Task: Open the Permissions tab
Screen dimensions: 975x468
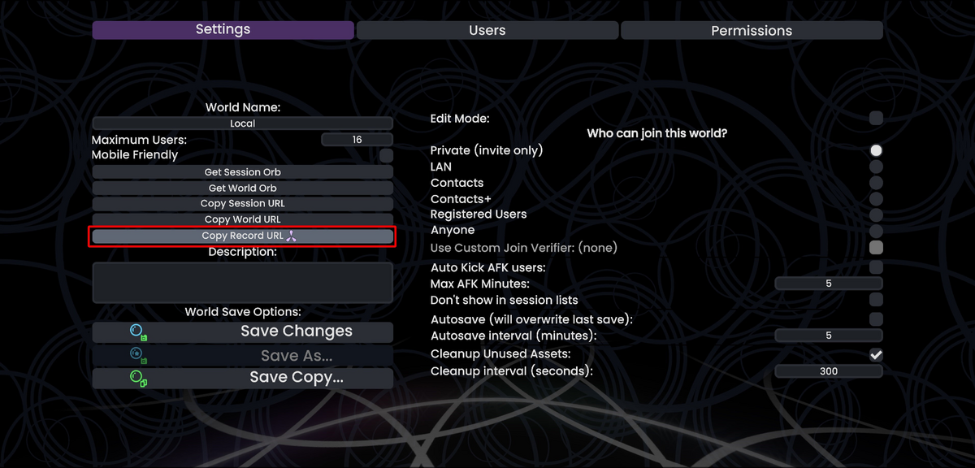Action: tap(752, 31)
